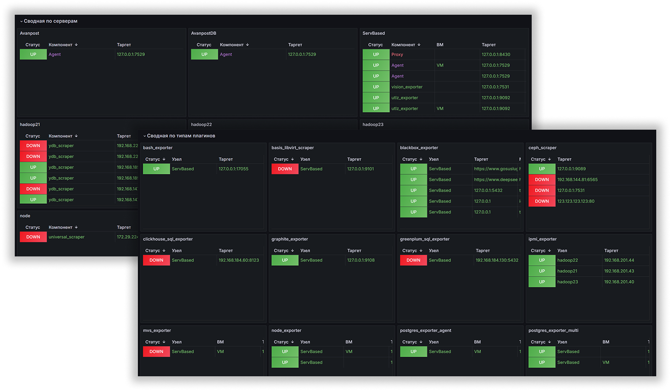Open the Proxy component link in ServBased
The image size is (671, 391).
point(397,55)
